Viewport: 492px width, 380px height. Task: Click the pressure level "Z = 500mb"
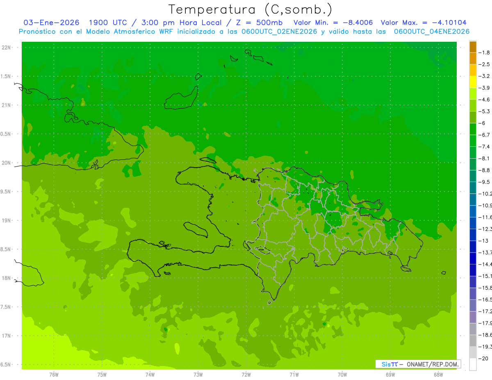coord(259,23)
